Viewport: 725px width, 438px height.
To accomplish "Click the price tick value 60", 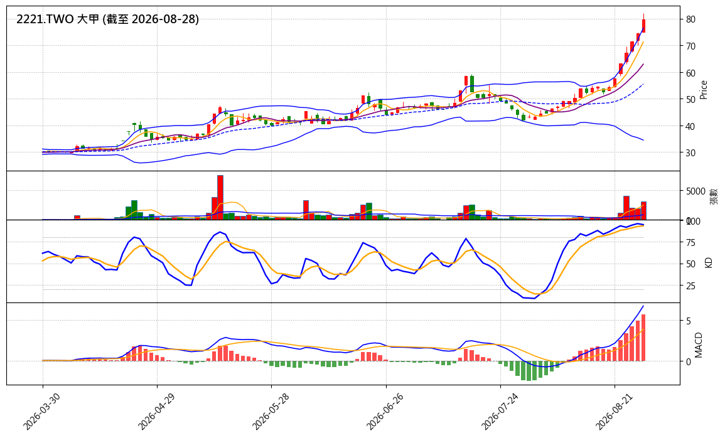I will [691, 73].
